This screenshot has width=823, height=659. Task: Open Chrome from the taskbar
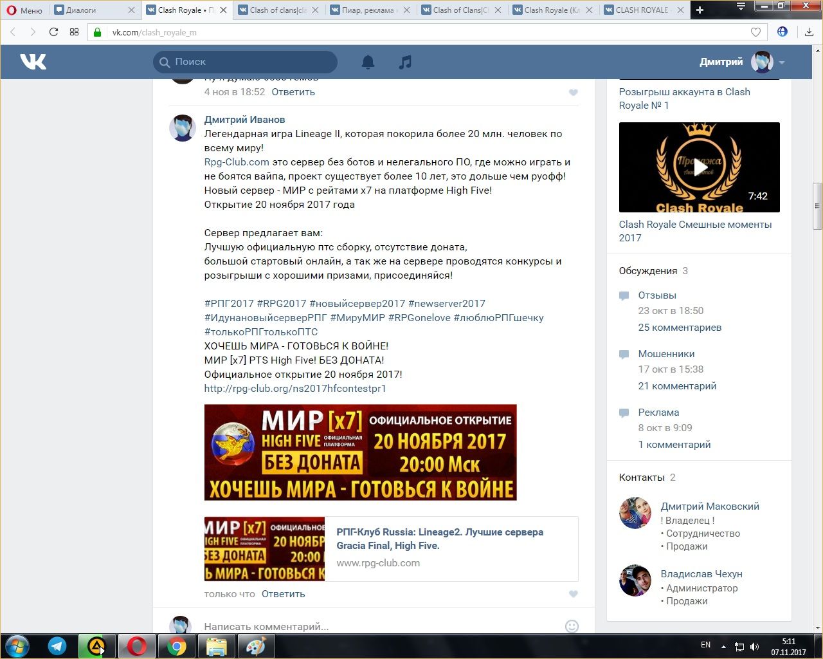[x=177, y=646]
